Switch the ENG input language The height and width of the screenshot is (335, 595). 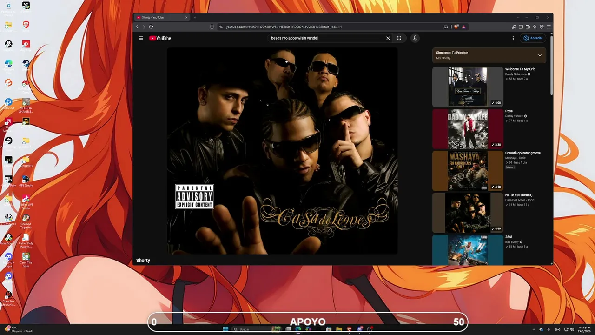point(557,329)
